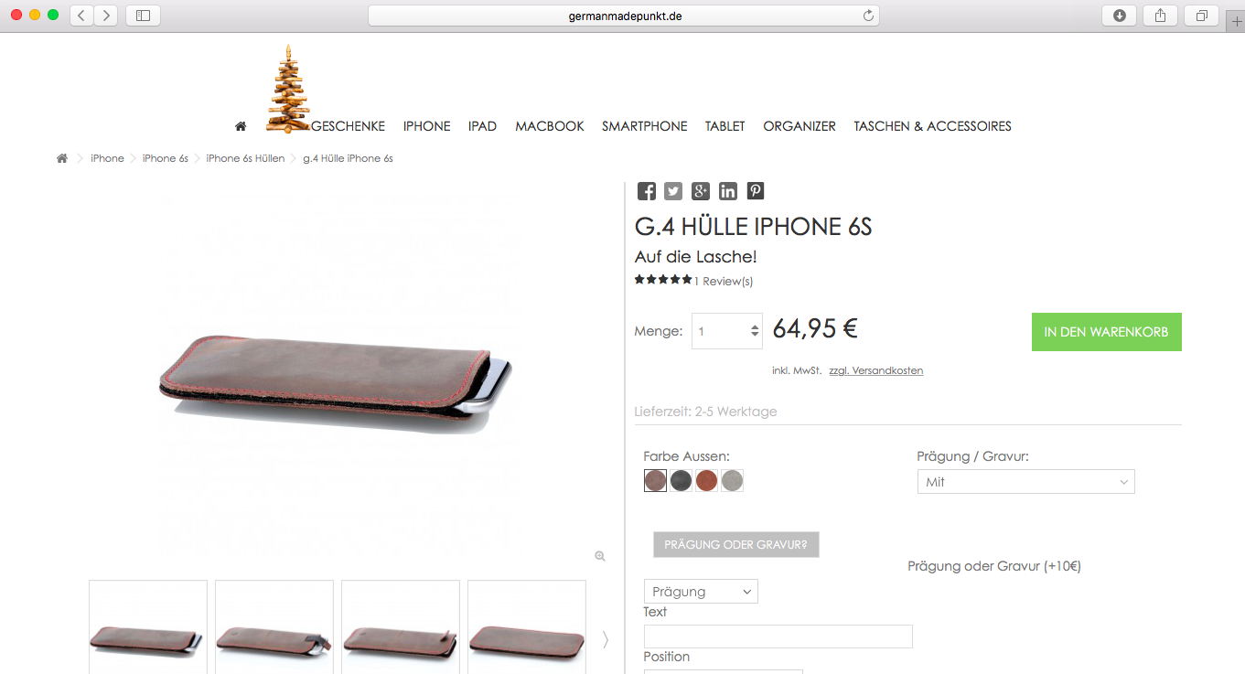Pin product with Pinterest icon
The width and height of the screenshot is (1245, 674).
756,191
